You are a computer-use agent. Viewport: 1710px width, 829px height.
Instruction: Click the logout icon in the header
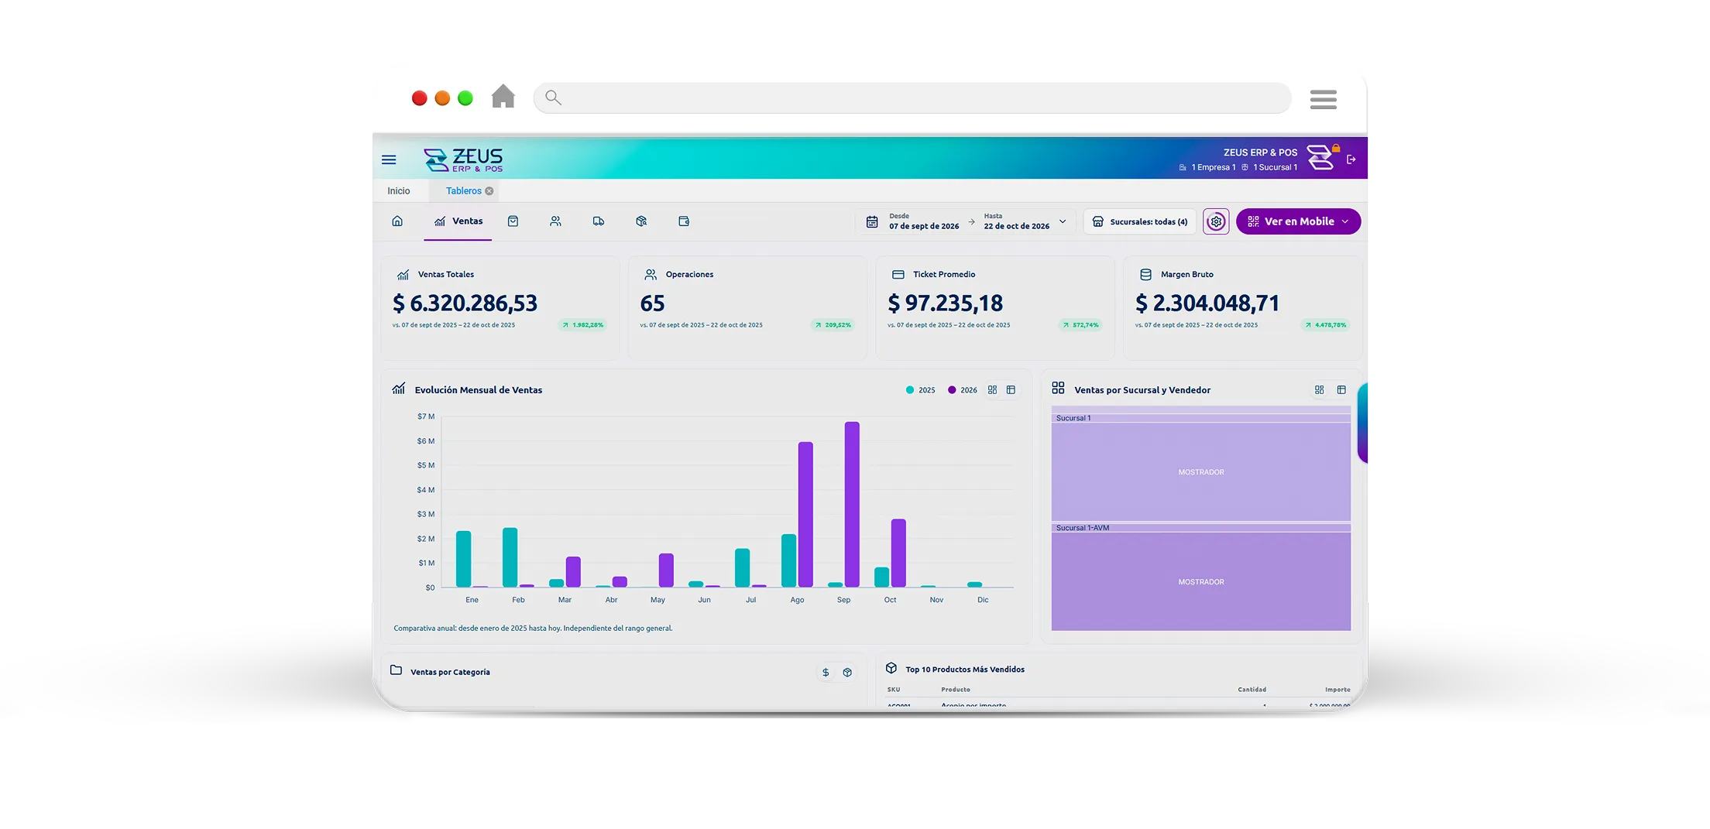(1351, 159)
